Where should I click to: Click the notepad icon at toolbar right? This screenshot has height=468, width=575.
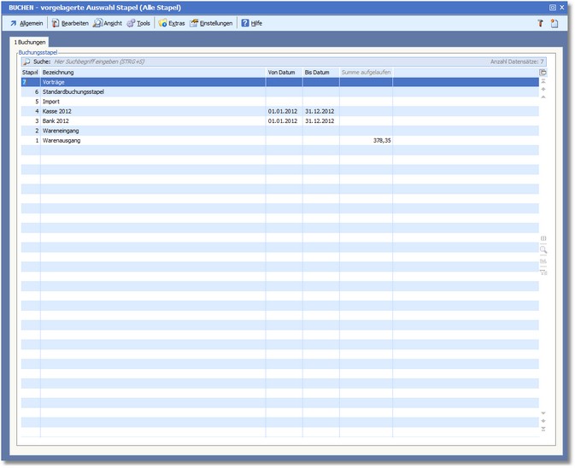click(x=554, y=23)
